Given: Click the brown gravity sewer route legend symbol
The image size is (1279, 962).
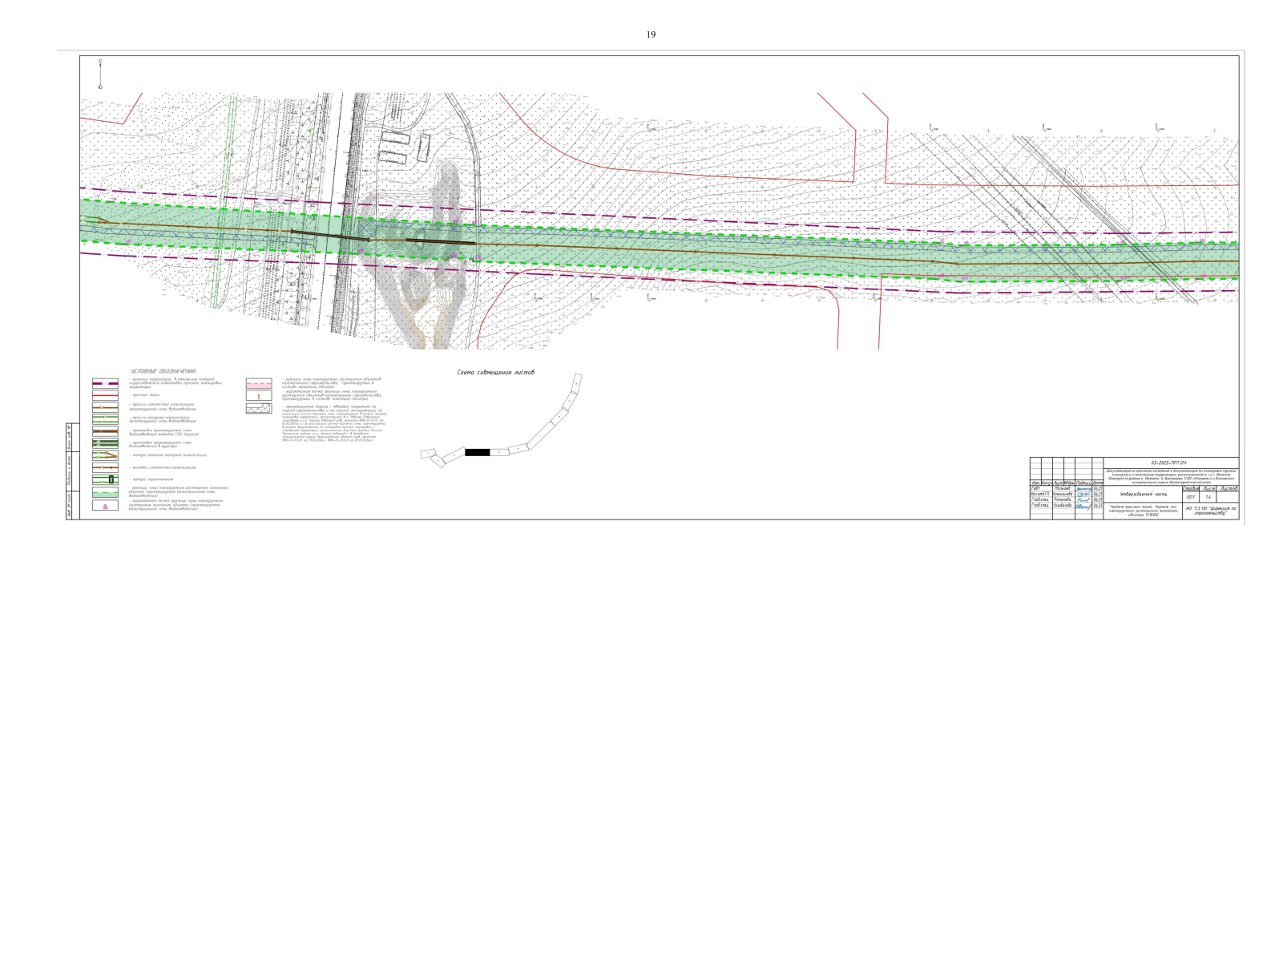Looking at the screenshot, I should pos(105,407).
